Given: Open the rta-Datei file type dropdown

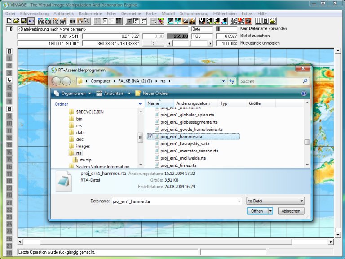Looking at the screenshot, I should [x=276, y=201].
